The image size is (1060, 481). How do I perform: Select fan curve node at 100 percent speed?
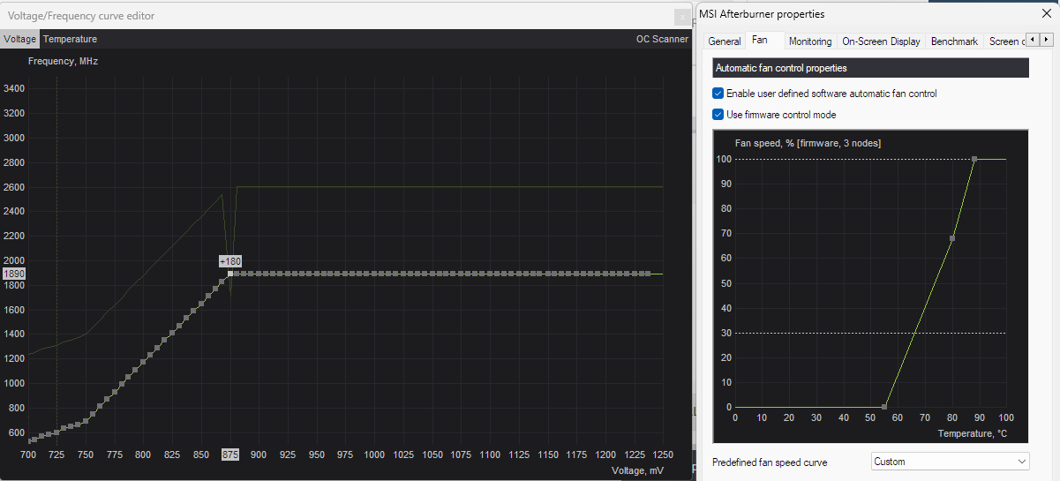(x=974, y=160)
